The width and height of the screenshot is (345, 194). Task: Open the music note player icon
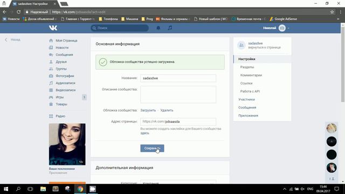170,28
